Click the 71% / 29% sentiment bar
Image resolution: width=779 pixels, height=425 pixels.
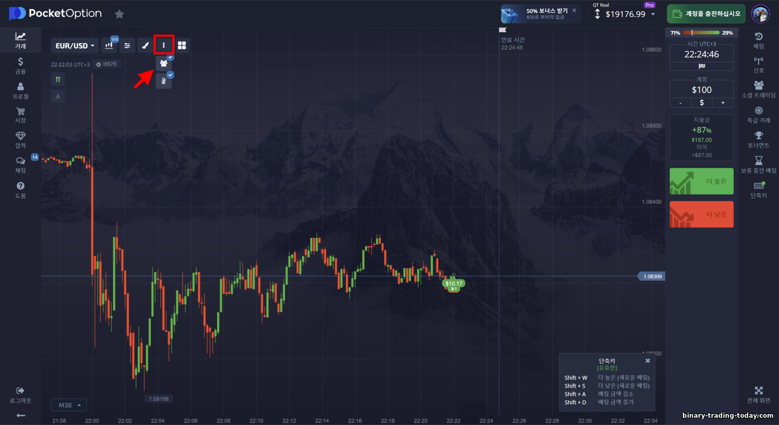pyautogui.click(x=702, y=33)
